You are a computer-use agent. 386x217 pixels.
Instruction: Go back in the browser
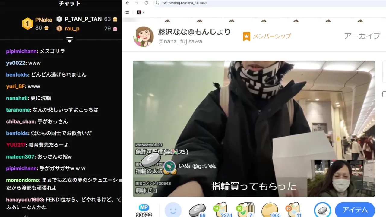point(128,3)
